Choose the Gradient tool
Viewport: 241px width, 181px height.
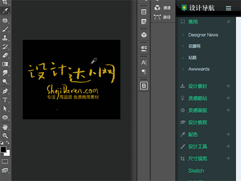click(x=5, y=64)
